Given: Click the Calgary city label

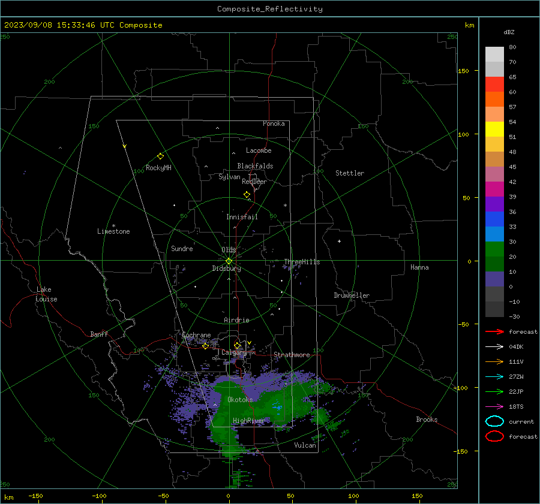Looking at the screenshot, I should [x=234, y=352].
